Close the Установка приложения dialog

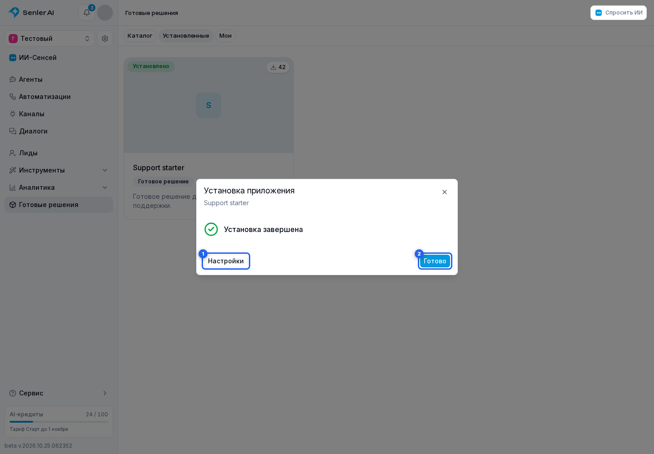tap(445, 192)
